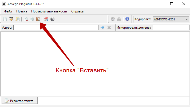Image resolution: width=190 pixels, height=107 pixels.
Task: Go to address with the blue arrow
Action: point(102,28)
